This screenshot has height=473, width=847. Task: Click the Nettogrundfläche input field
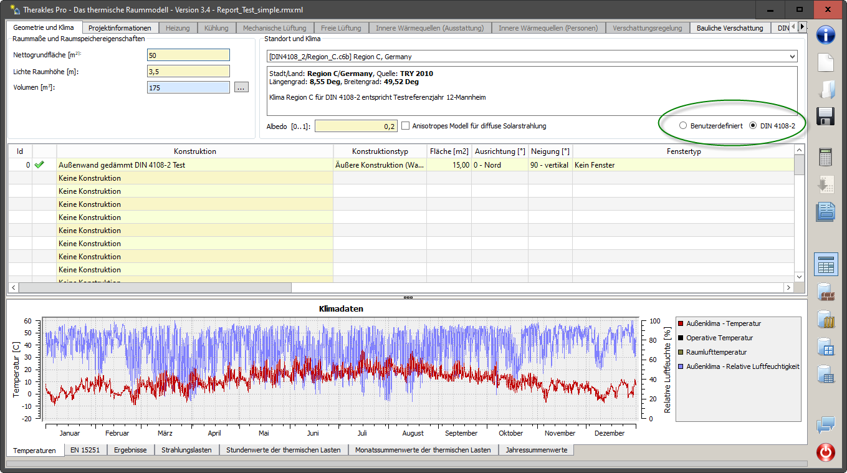pyautogui.click(x=188, y=55)
